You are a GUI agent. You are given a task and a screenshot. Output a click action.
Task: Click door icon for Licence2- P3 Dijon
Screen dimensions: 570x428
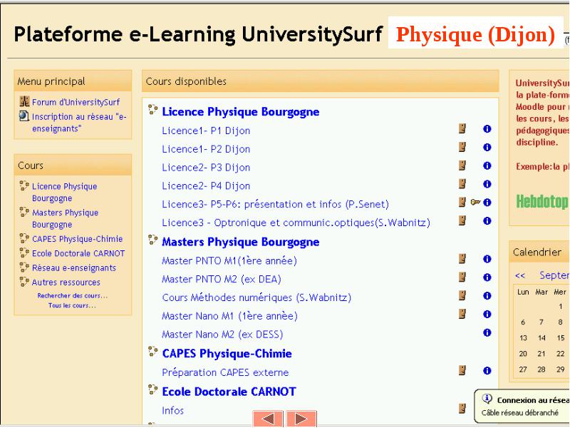point(462,165)
